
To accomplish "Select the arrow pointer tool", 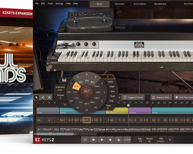I will [x=36, y=97].
